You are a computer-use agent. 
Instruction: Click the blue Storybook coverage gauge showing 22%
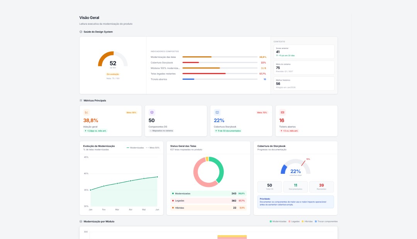pos(295,166)
